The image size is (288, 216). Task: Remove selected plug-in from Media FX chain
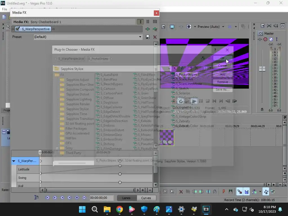[x=155, y=29]
